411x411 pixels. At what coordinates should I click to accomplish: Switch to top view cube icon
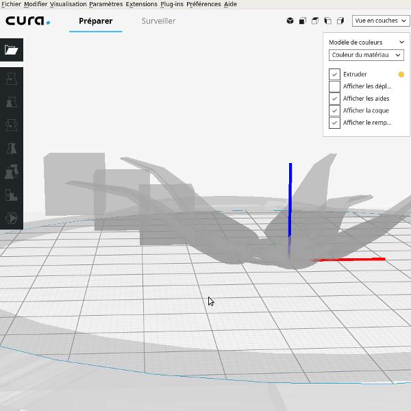coord(315,21)
